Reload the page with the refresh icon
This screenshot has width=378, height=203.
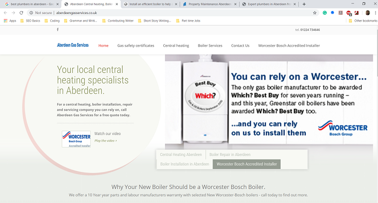pyautogui.click(x=21, y=12)
